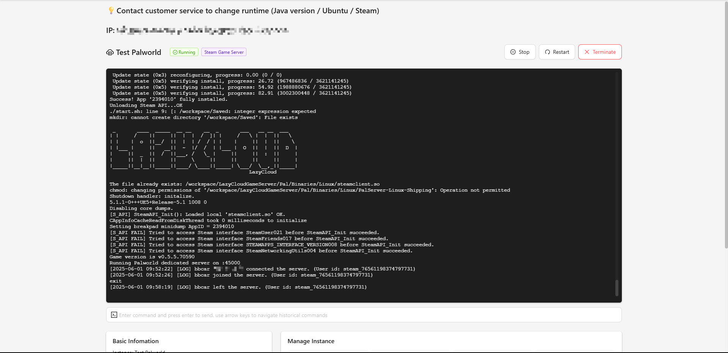
Task: Click the Test Palworld instance title
Action: [138, 52]
